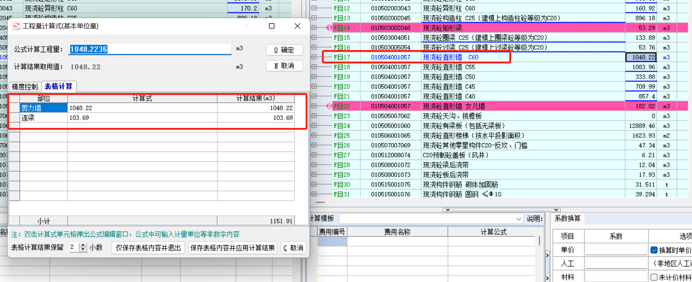Click the fee table vertical scrollbar

pos(540,240)
